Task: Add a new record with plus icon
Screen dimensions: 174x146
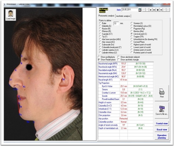Action: pos(157,10)
